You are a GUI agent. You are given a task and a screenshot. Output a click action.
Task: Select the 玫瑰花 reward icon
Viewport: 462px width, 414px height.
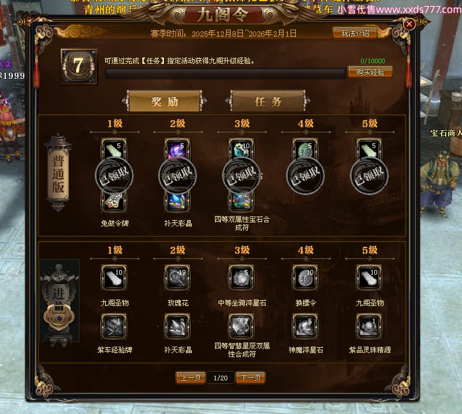tap(177, 278)
